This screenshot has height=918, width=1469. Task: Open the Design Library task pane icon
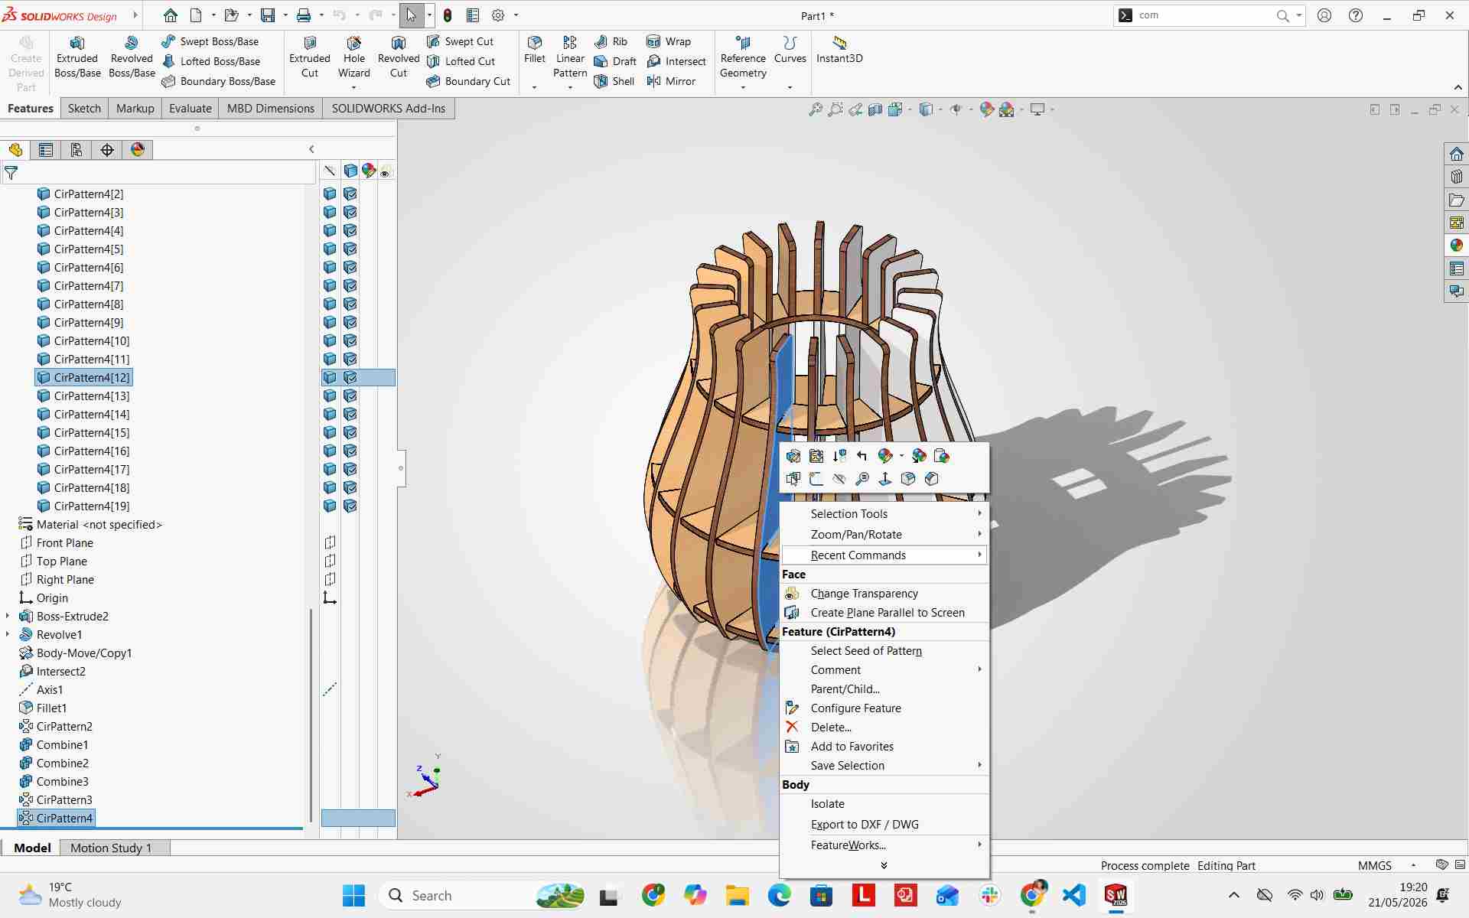click(1456, 177)
